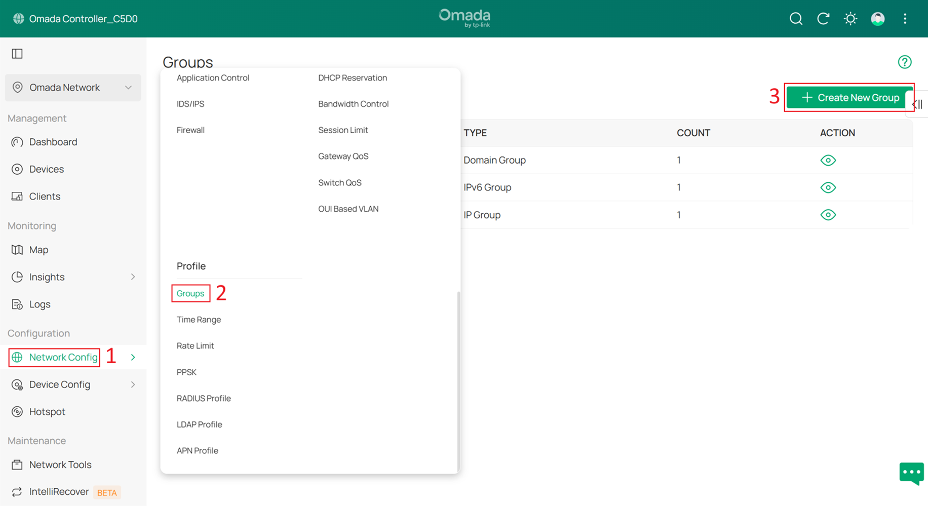Open IntelliRecover in the sidebar
Image resolution: width=928 pixels, height=506 pixels.
coord(58,491)
